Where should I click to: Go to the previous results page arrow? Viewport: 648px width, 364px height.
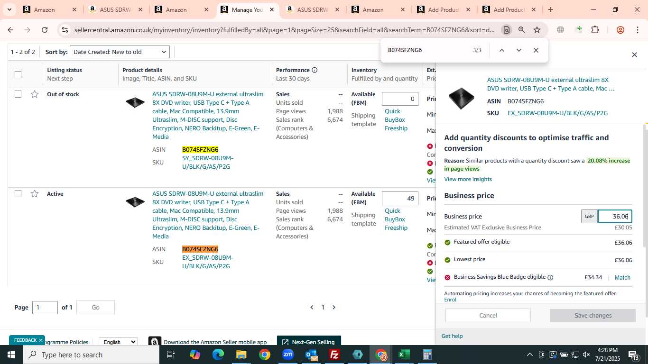tap(312, 308)
